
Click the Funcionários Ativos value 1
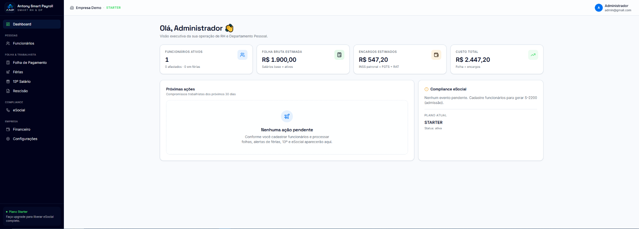click(167, 60)
